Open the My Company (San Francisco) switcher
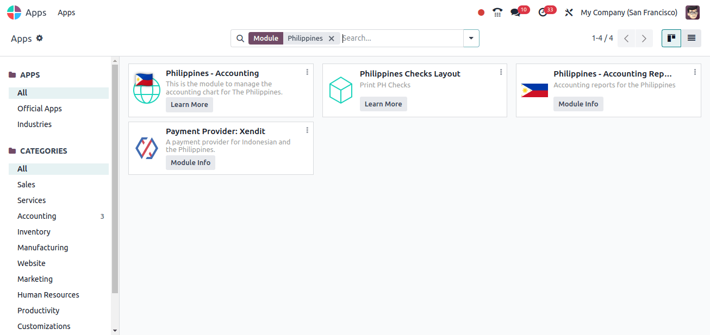Screen dimensions: 710x335 pos(629,12)
